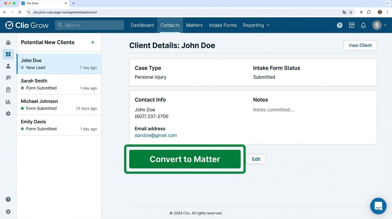Open the help question mark icon in top bar

(x=339, y=25)
